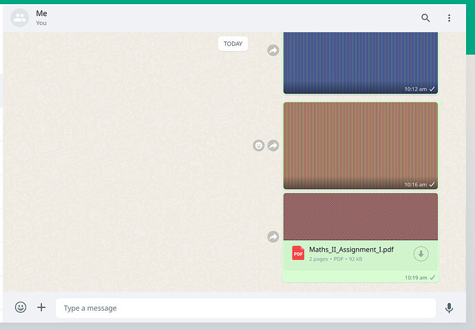The image size is (475, 330).
Task: Click the red PDF file icon
Action: (298, 253)
